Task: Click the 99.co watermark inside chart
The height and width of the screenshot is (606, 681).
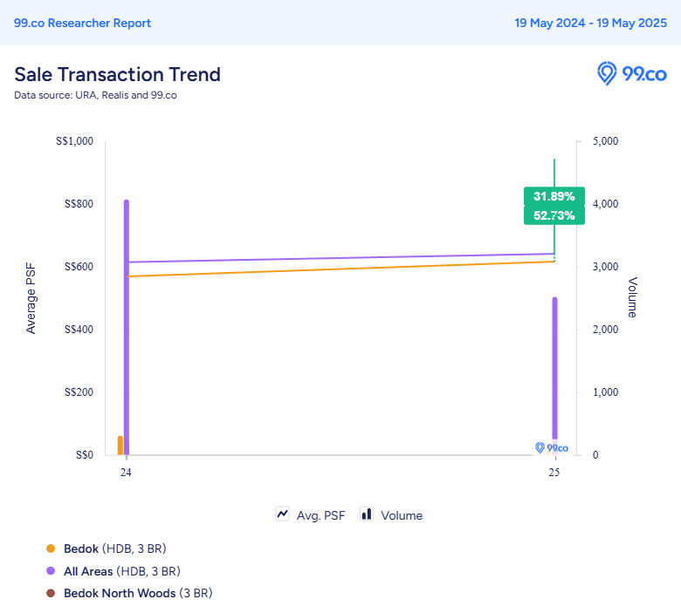Action: [x=552, y=447]
